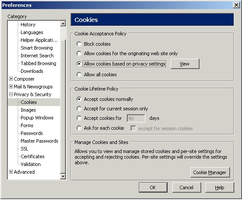Select Cookies in the category tree

(x=29, y=102)
